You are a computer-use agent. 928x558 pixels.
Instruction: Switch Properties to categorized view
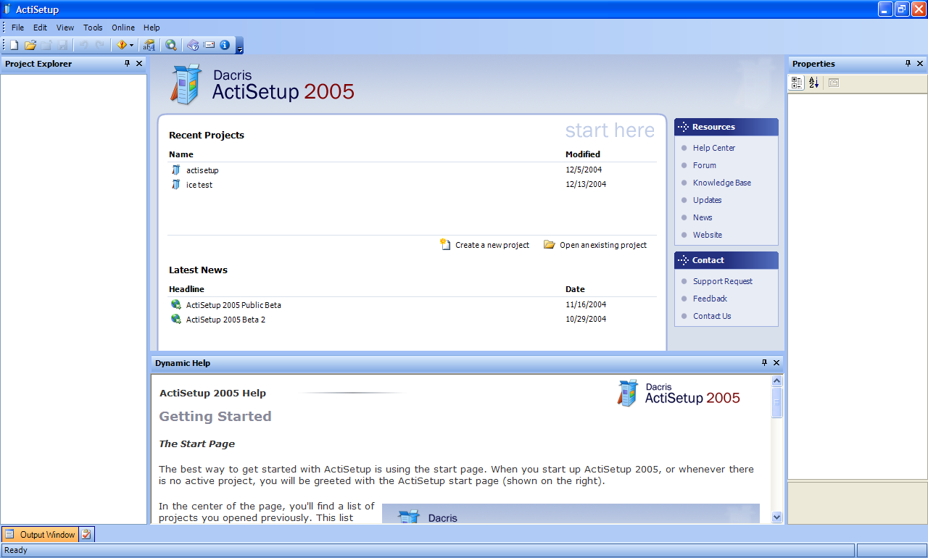797,83
